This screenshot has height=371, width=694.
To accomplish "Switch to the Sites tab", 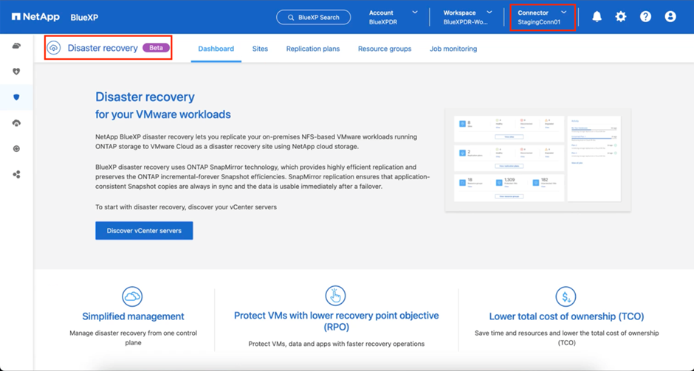I will [260, 49].
